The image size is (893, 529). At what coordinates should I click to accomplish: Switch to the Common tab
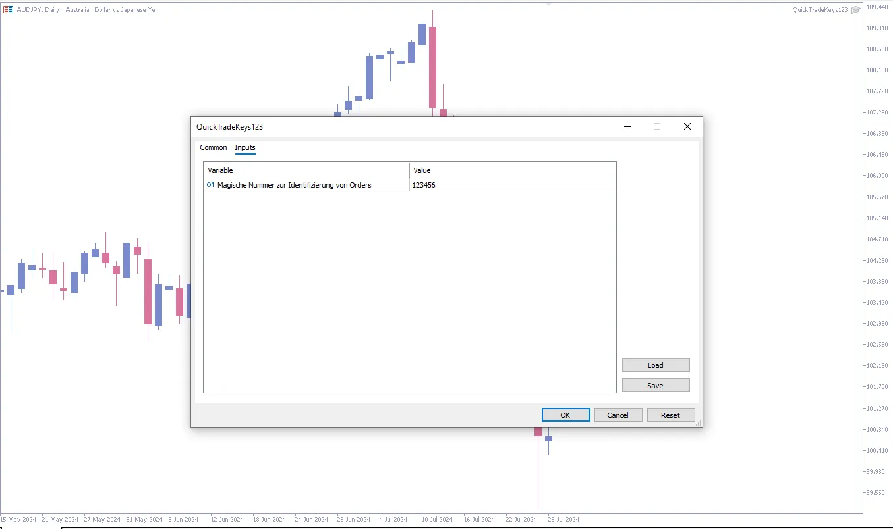213,148
